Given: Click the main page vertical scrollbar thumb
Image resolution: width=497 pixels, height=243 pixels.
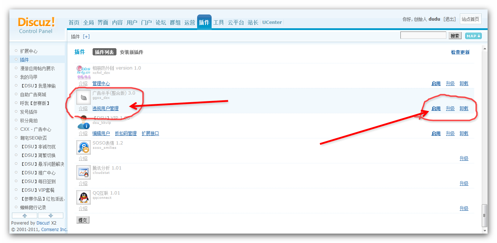Looking at the screenshot, I should 485,215.
